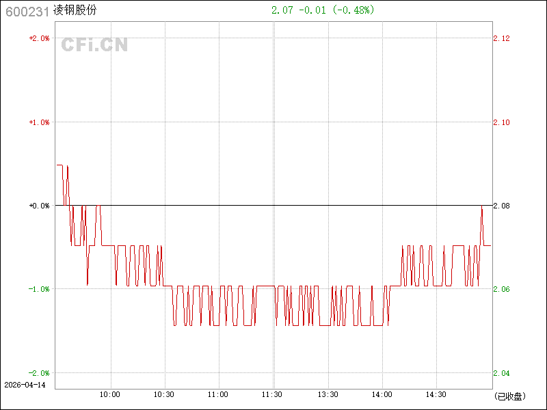This screenshot has height=410, width=547.
Task: Click the CFi.CN watermark logo
Action: [x=94, y=45]
